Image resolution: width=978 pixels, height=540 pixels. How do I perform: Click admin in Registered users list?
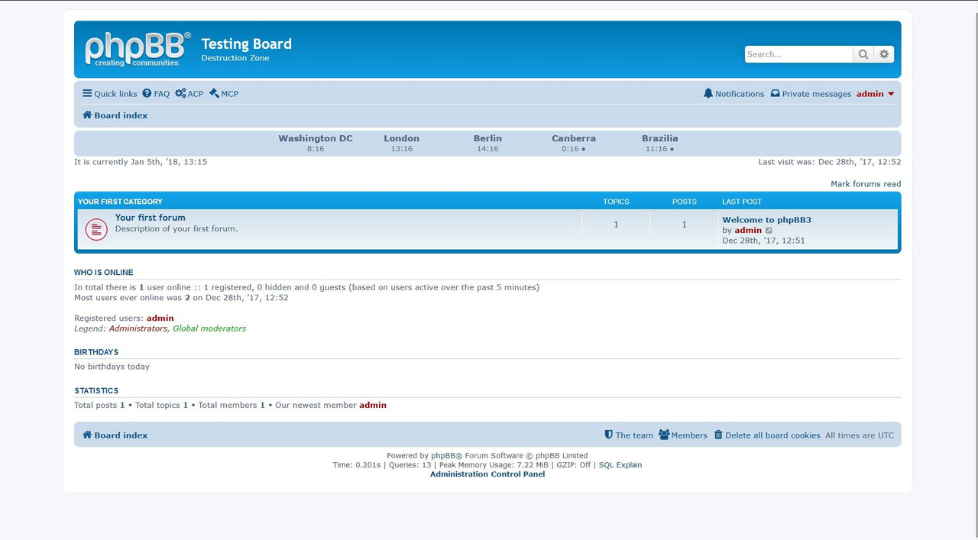tap(160, 319)
